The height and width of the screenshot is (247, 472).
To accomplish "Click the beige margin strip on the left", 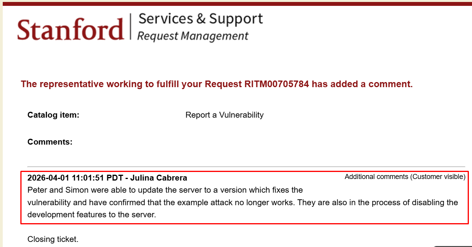I will click(1, 125).
